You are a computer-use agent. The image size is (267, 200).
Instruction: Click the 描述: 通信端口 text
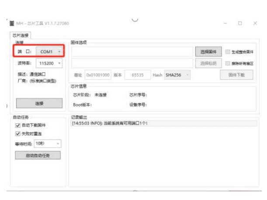tap(31, 74)
